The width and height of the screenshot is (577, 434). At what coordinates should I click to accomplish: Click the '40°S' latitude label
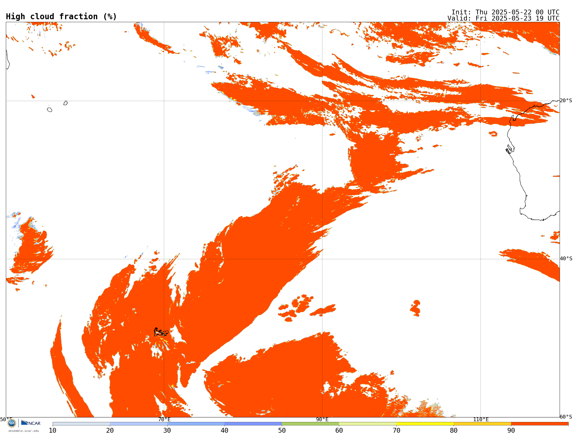click(x=566, y=259)
